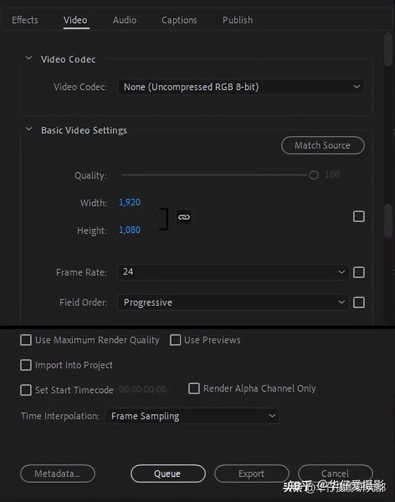Click the start timecode field 00:00:00:00
The height and width of the screenshot is (502, 395).
143,389
